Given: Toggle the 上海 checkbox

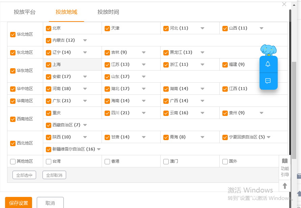Looking at the screenshot, I should click(48, 65).
